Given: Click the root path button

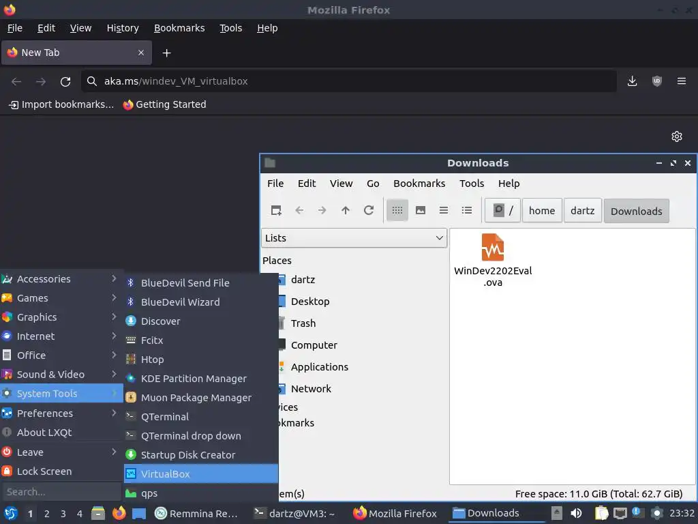Looking at the screenshot, I should [x=503, y=210].
